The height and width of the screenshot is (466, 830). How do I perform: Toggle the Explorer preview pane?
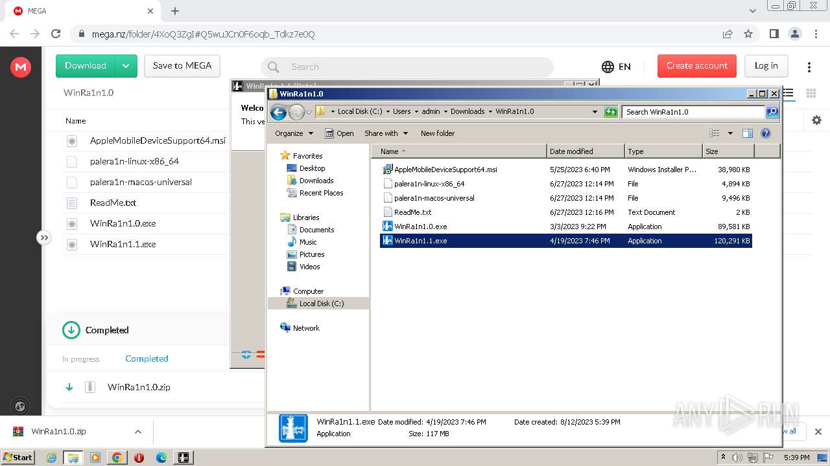click(748, 133)
